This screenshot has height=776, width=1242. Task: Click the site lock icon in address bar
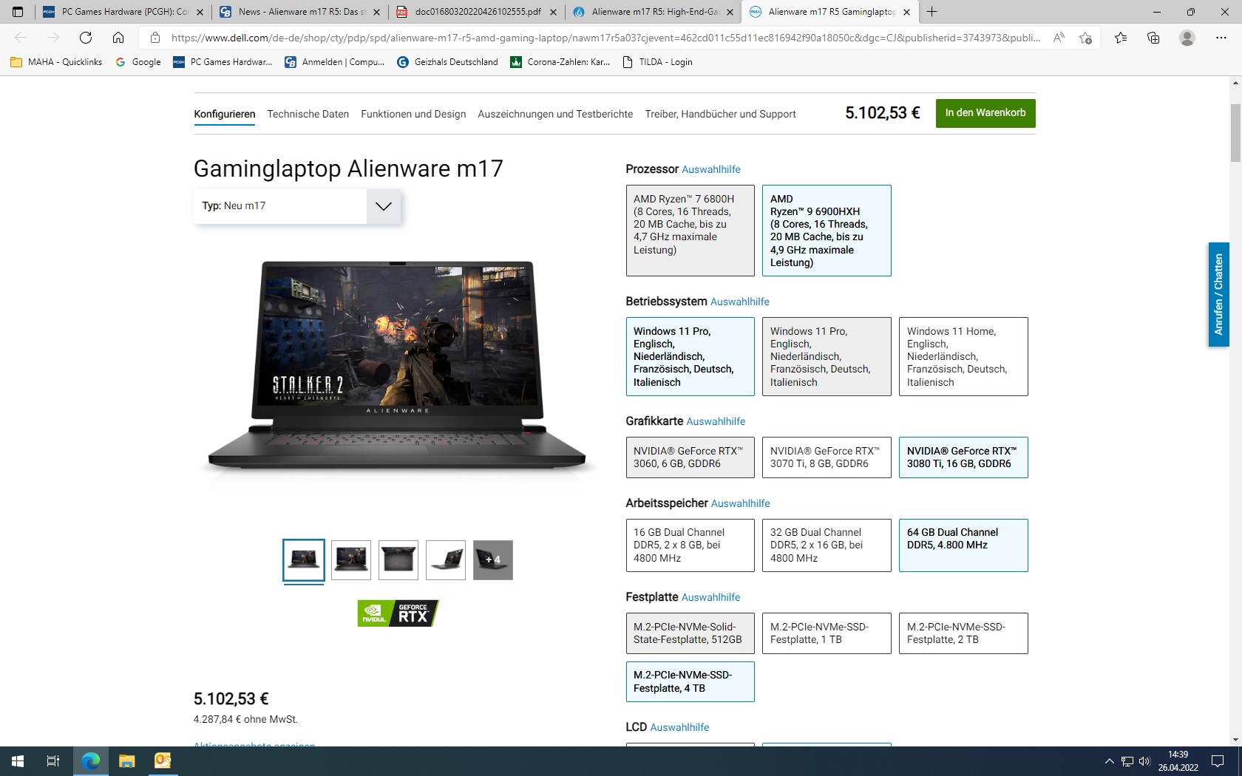[155, 38]
